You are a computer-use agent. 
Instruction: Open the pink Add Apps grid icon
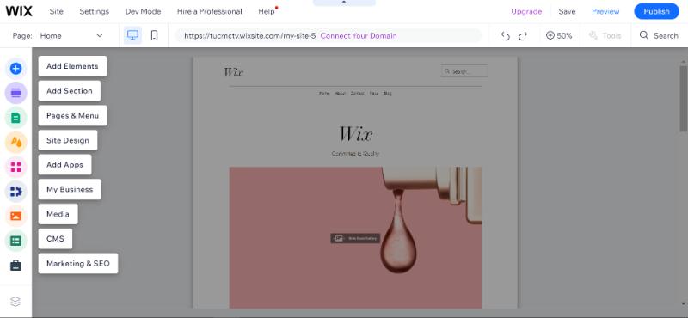15,167
